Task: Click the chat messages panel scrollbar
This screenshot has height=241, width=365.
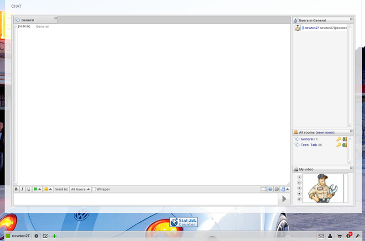Action: [16, 105]
